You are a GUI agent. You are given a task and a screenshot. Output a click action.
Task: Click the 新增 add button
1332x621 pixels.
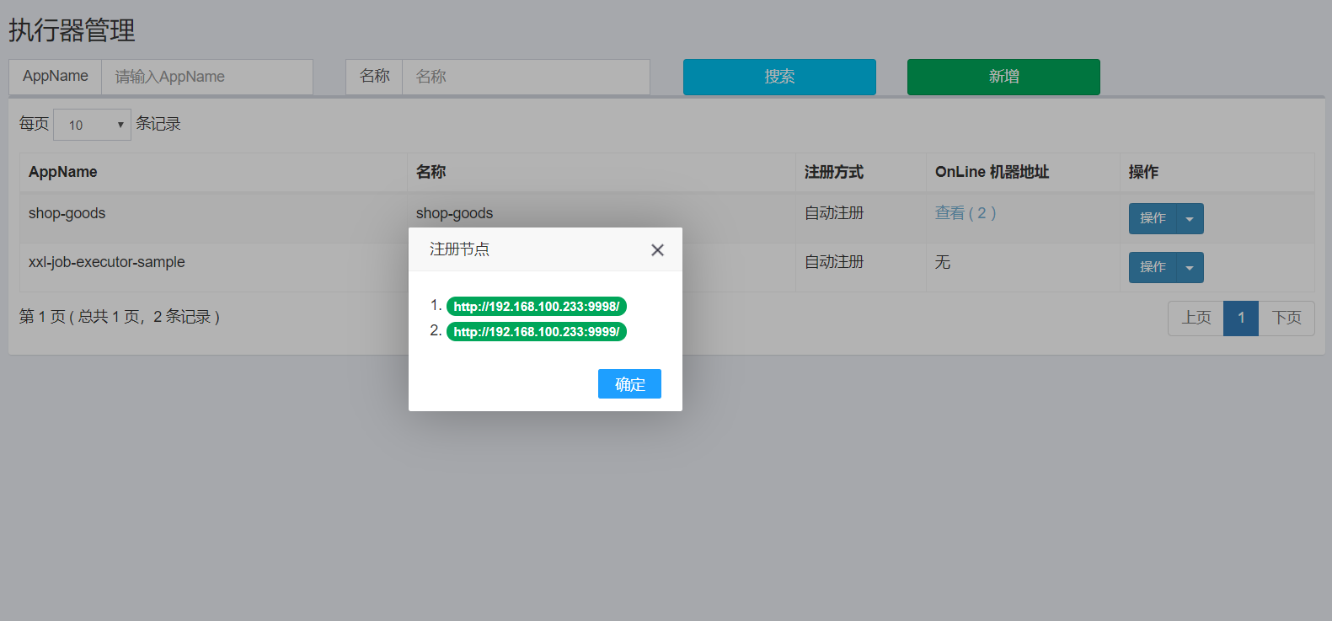coord(1003,77)
